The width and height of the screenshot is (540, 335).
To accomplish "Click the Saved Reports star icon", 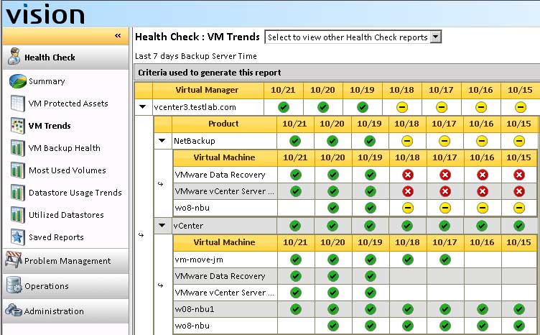I will coord(17,237).
